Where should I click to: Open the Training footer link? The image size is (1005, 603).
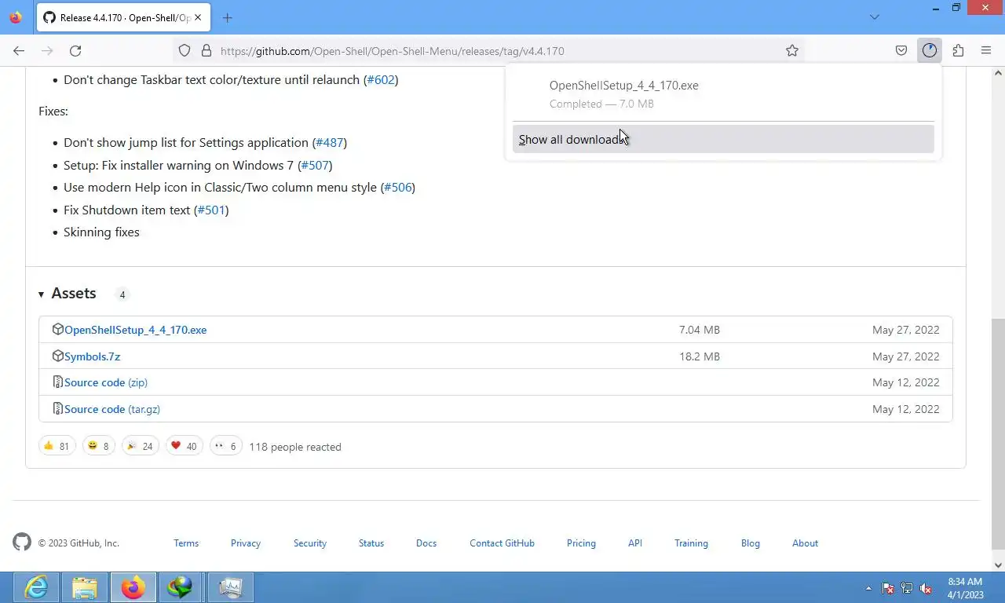point(691,543)
